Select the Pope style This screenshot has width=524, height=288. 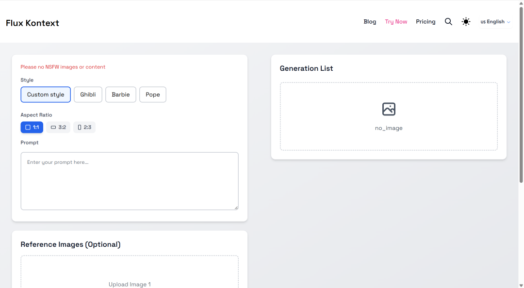tap(153, 95)
